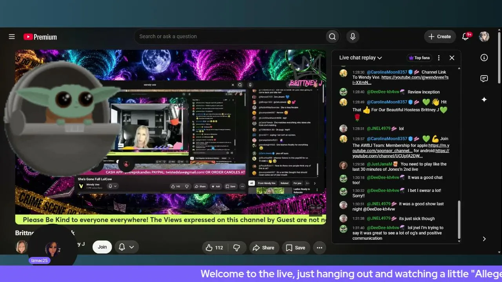The image size is (502, 282).
Task: Open the android youtube.com/channel link in chat
Action: [x=401, y=153]
